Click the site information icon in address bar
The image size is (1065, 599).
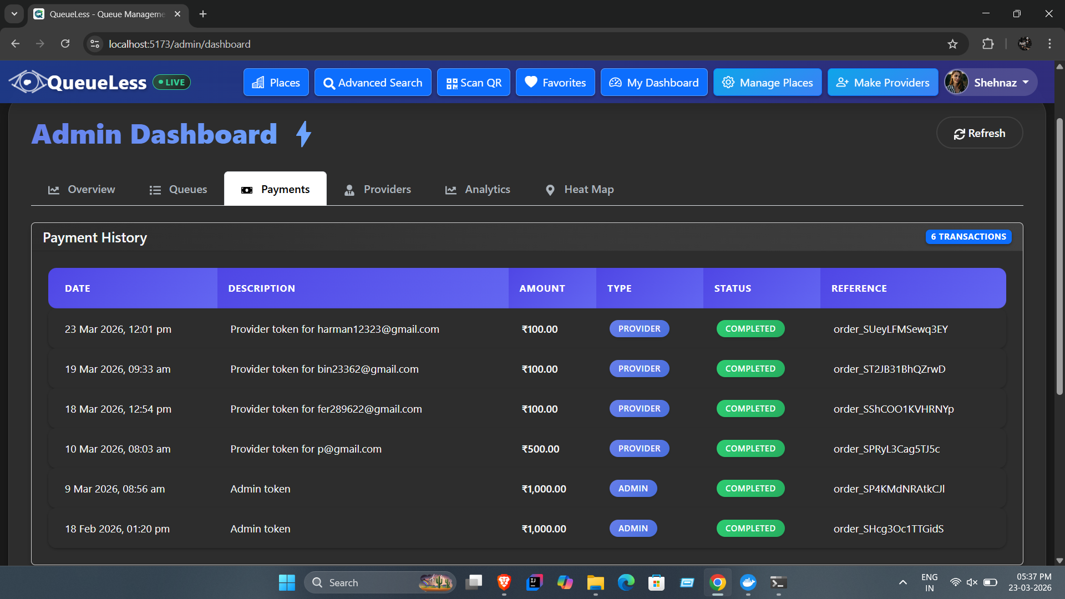[x=95, y=44]
